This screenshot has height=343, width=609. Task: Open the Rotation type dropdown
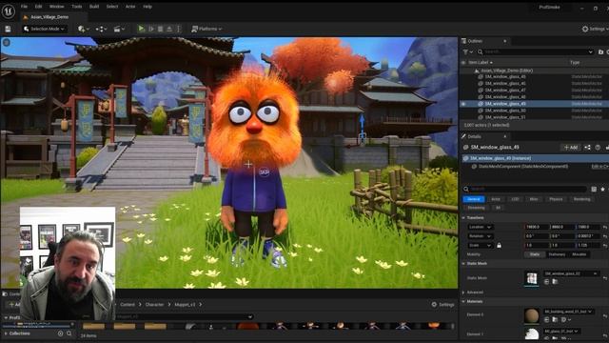[x=481, y=236]
